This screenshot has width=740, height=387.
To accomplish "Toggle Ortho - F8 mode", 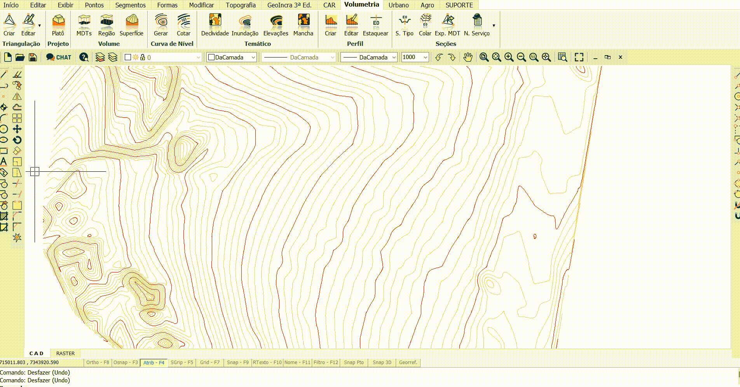I will [98, 363].
